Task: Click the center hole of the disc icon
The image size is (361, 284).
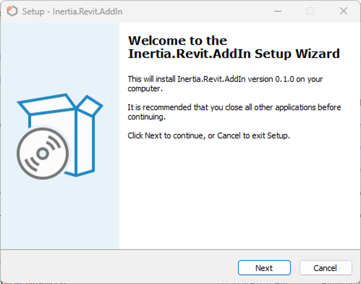Action: click(x=43, y=154)
